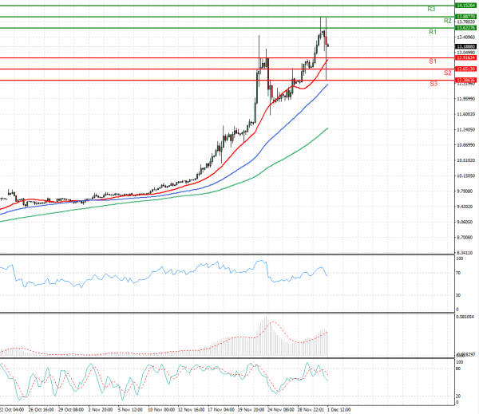Image resolution: width=479 pixels, height=414 pixels.
Task: Select the green 14.15264 price tag
Action: (465, 6)
